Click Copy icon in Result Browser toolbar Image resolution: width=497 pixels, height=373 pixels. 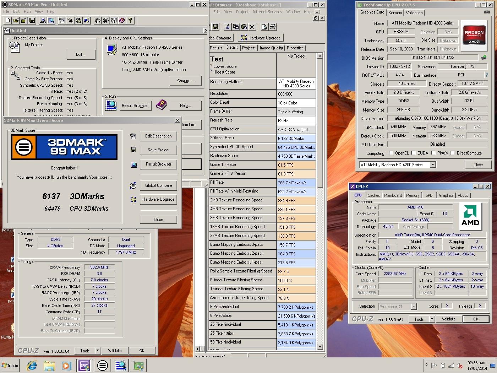coord(236,27)
